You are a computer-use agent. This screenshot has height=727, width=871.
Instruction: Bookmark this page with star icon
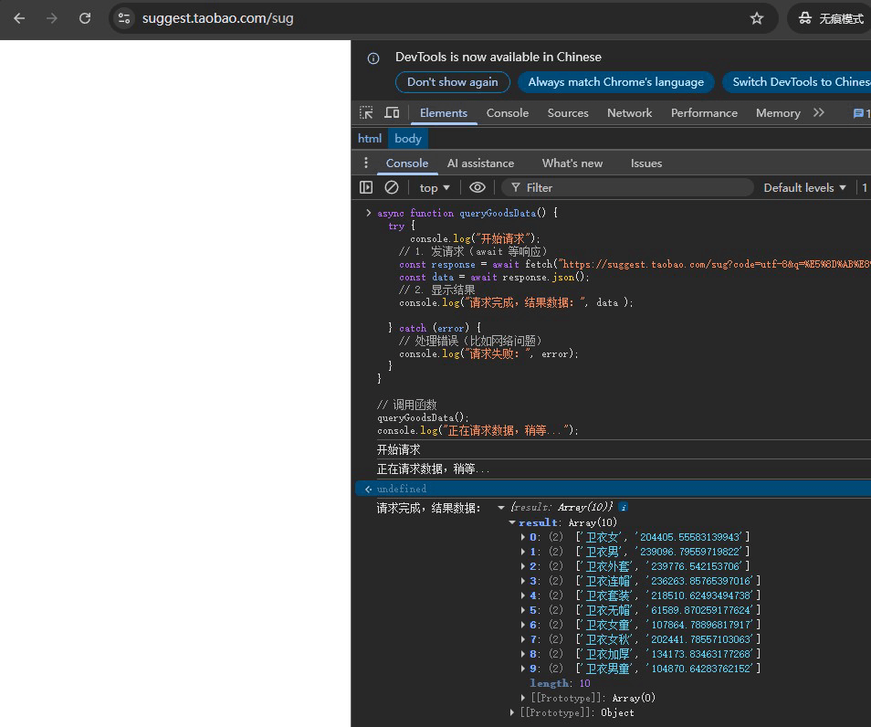[x=757, y=18]
